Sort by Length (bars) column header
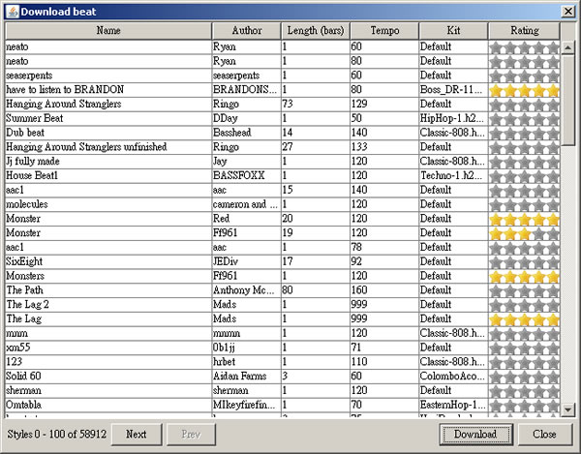Viewport: 581px width, 454px height. (316, 31)
